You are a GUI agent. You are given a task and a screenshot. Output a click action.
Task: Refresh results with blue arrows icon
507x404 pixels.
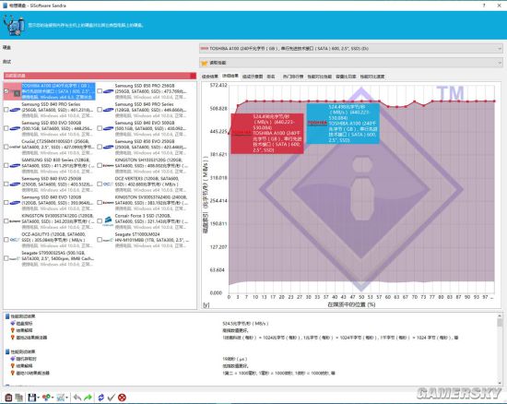coord(100,398)
